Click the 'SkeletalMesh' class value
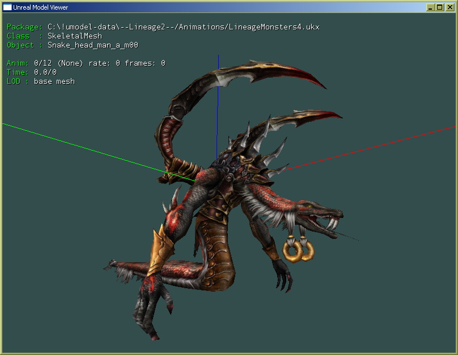The width and height of the screenshot is (458, 355). [75, 36]
